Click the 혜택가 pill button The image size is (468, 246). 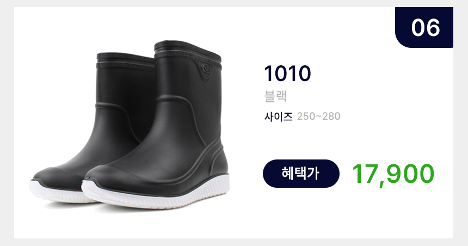pyautogui.click(x=301, y=174)
